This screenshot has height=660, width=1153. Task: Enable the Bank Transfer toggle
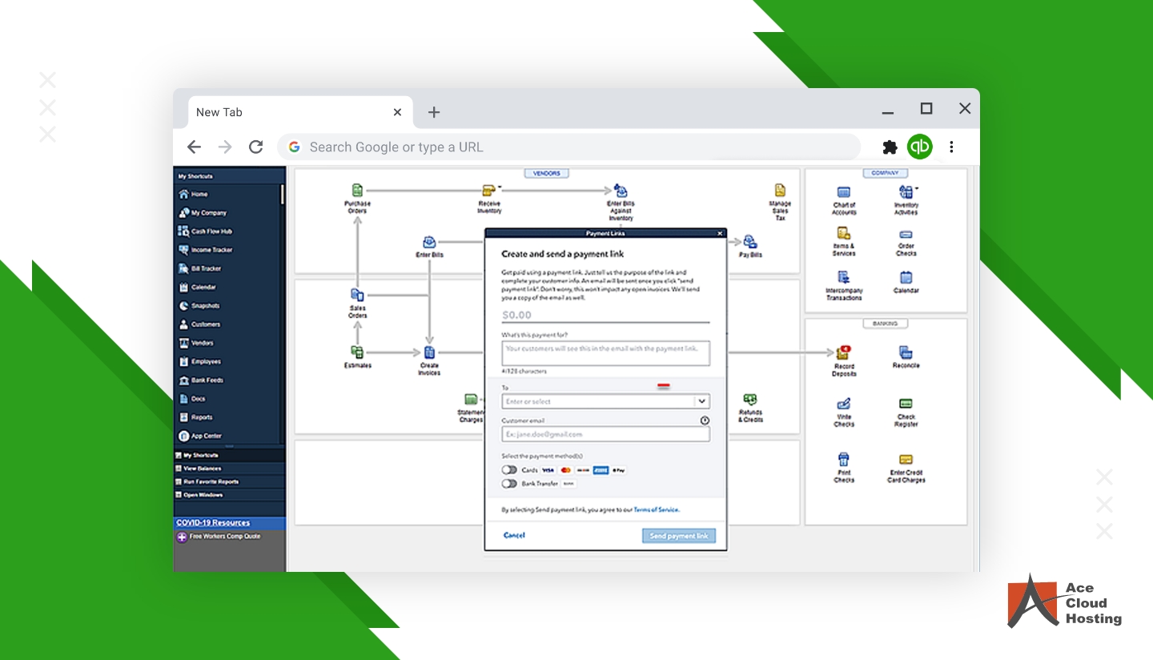pyautogui.click(x=509, y=484)
